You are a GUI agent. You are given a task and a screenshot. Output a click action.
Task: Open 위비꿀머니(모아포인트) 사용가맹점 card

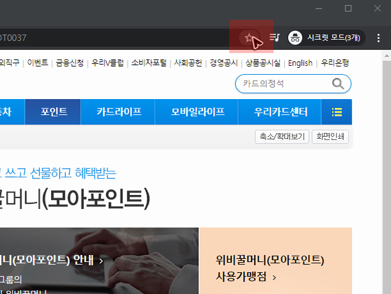[x=276, y=261]
